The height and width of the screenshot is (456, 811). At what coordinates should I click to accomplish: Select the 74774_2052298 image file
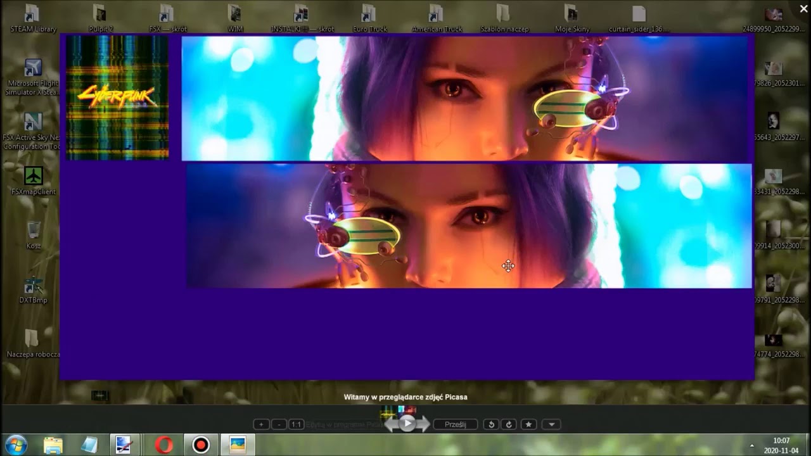pos(780,344)
